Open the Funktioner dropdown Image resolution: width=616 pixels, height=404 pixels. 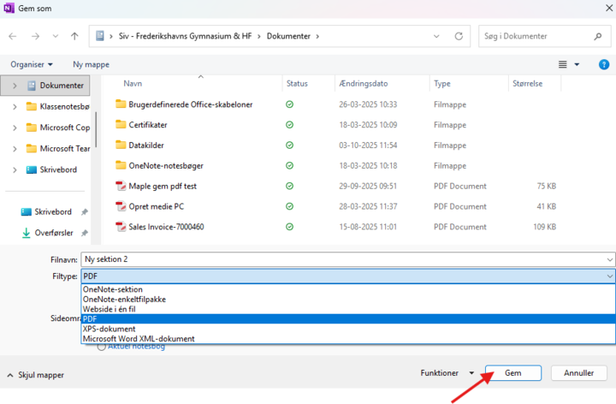447,373
